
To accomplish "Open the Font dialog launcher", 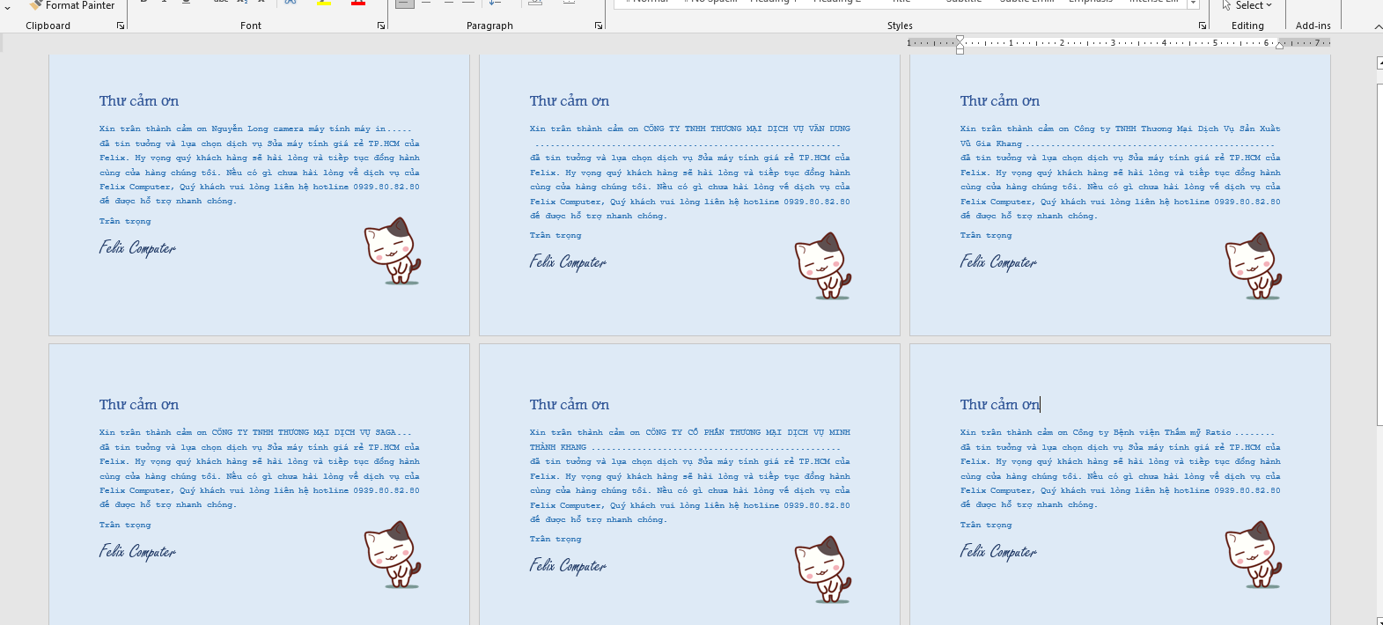I will pyautogui.click(x=381, y=26).
